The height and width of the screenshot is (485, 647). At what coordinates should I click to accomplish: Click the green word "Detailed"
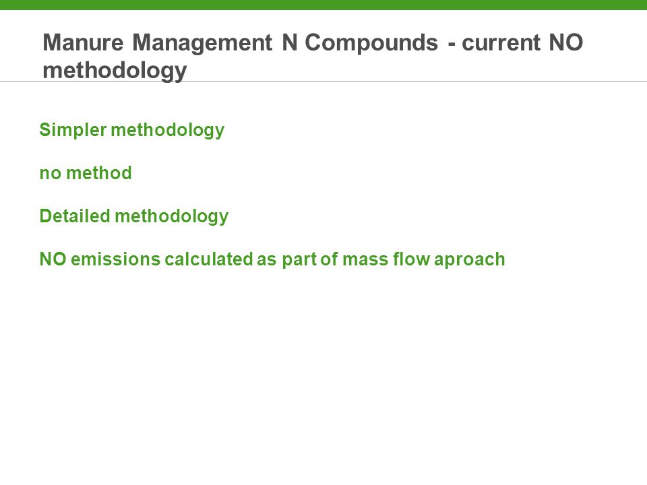pos(75,216)
